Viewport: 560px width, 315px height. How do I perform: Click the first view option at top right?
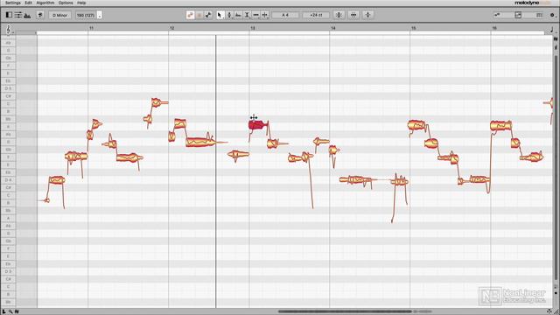coord(497,15)
